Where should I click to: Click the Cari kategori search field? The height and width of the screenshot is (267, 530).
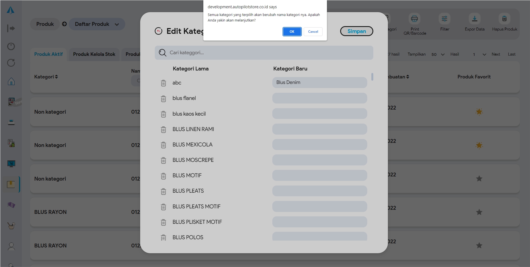264,53
